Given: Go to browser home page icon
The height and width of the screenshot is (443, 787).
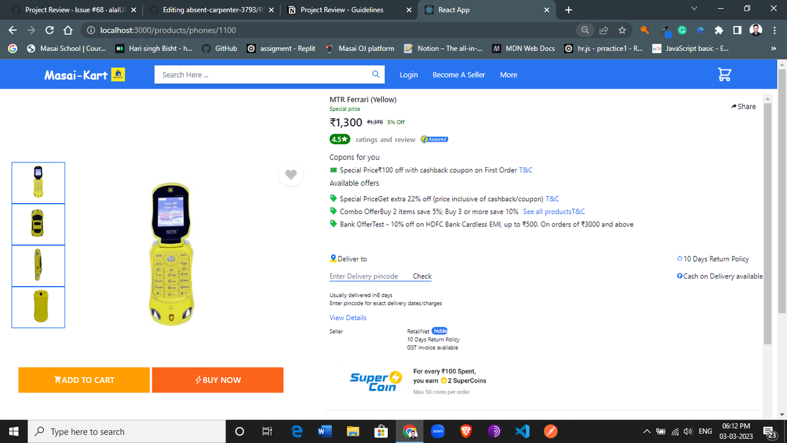Looking at the screenshot, I should [68, 30].
